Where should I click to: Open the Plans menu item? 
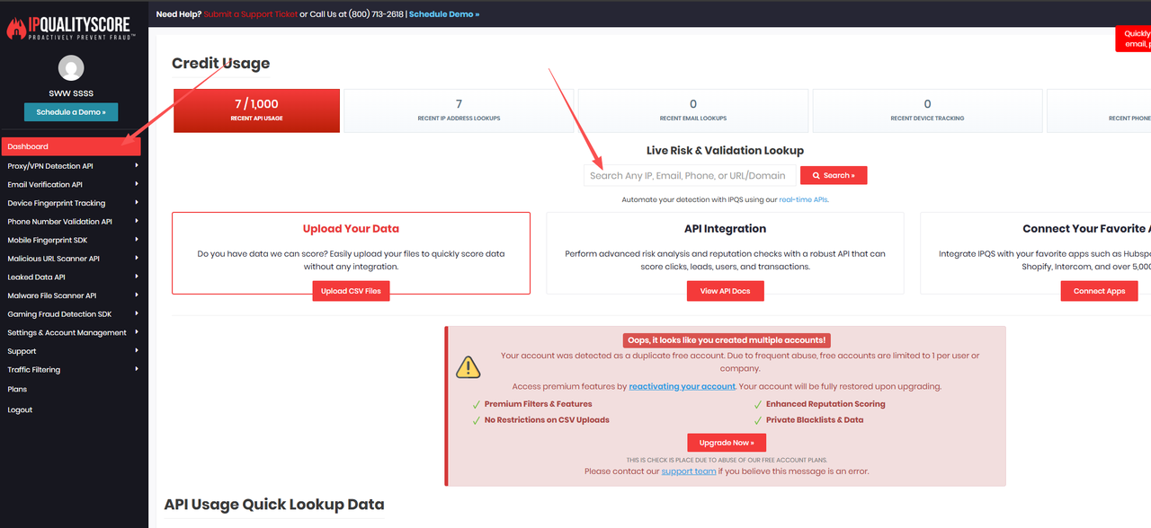[x=17, y=390]
